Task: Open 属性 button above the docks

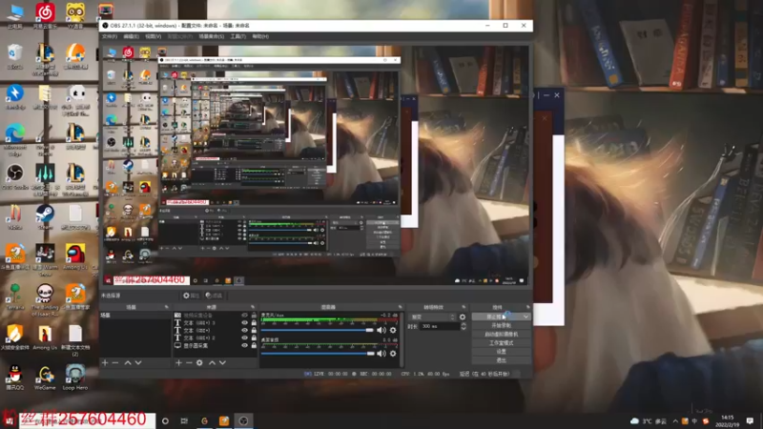Action: click(x=191, y=296)
